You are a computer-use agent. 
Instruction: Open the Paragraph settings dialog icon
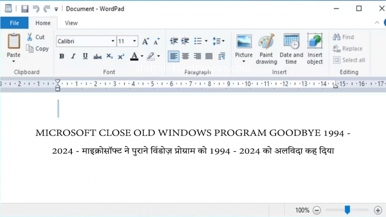pyautogui.click(x=222, y=56)
